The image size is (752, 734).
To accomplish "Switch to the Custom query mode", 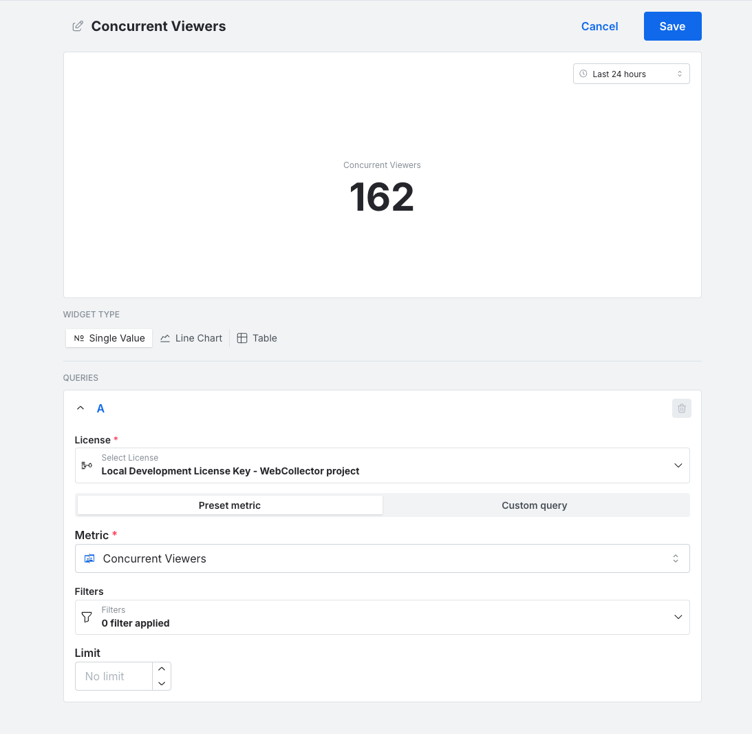I will pyautogui.click(x=535, y=505).
